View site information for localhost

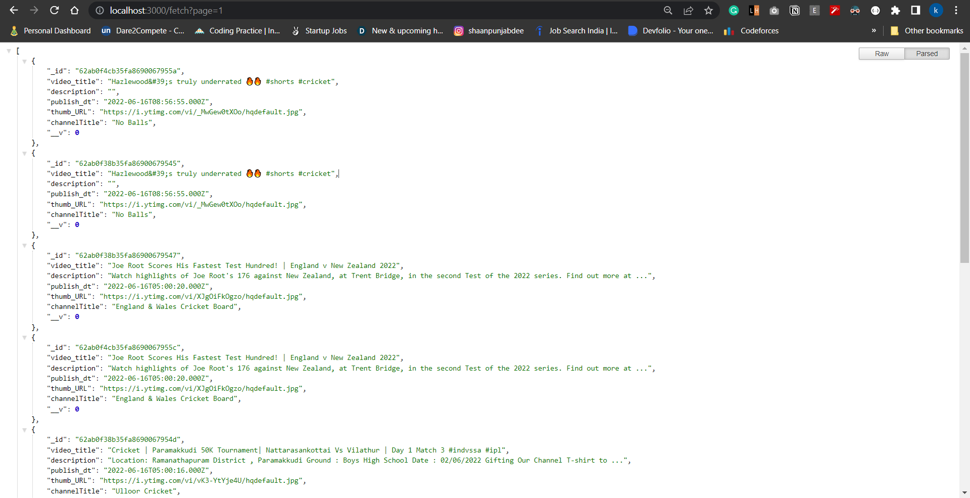pyautogui.click(x=100, y=10)
